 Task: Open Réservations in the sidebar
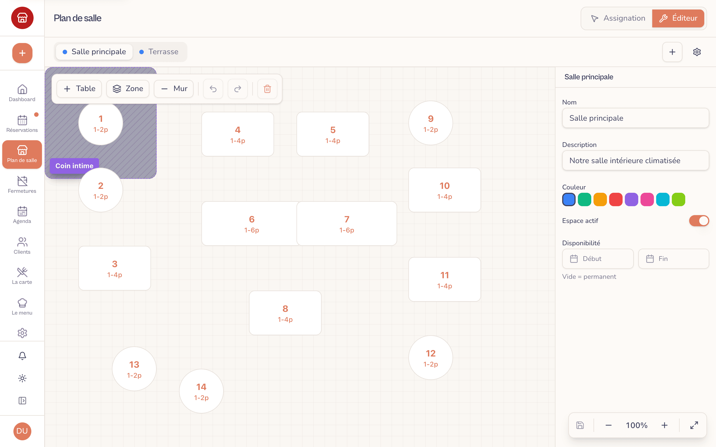point(22,123)
